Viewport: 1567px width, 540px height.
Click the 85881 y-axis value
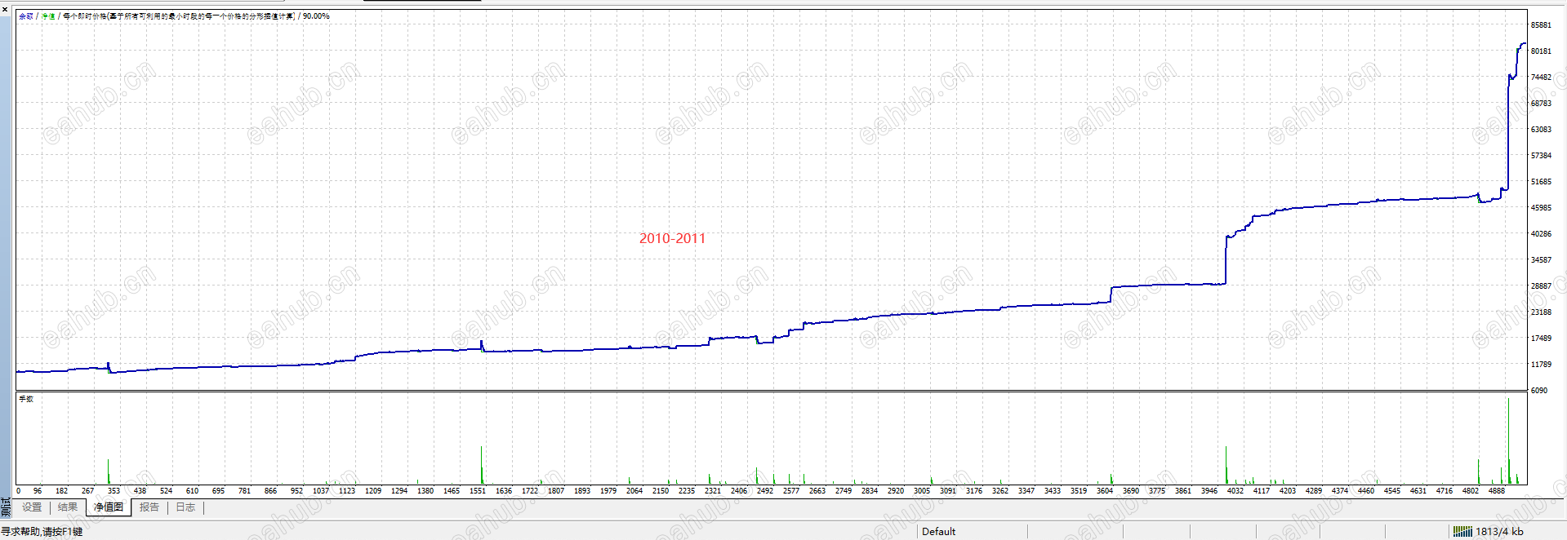pyautogui.click(x=1541, y=25)
